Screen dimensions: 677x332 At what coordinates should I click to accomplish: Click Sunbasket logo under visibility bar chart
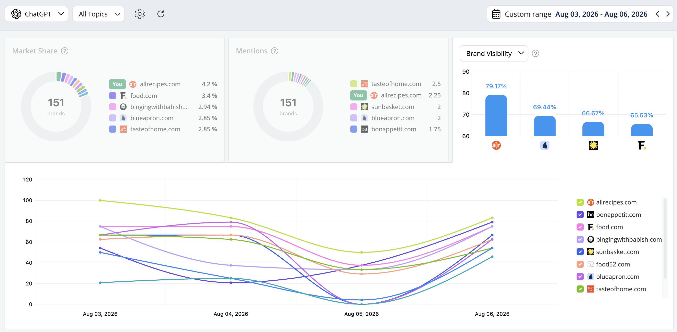coord(593,145)
